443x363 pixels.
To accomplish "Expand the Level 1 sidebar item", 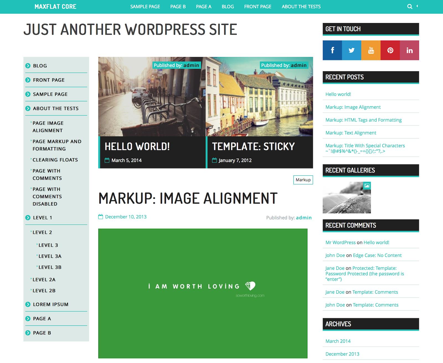I will tap(42, 218).
